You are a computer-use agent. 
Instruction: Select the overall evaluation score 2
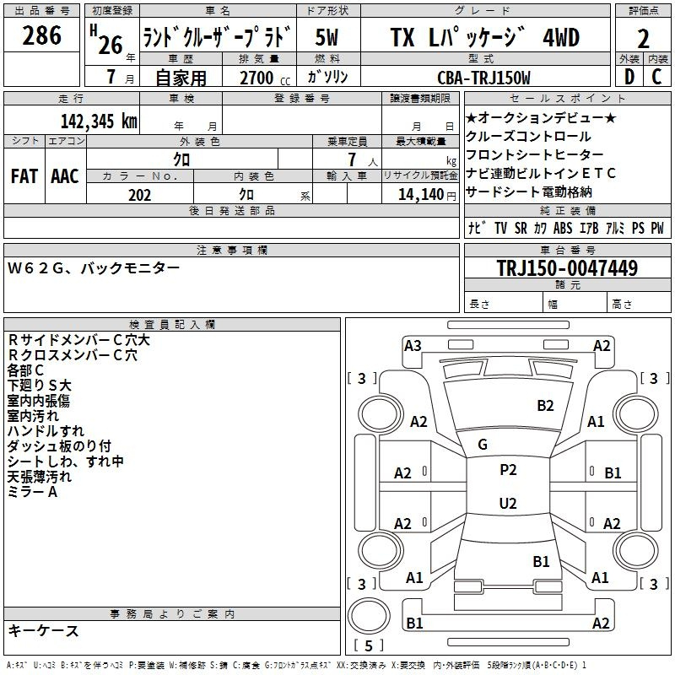tap(643, 39)
